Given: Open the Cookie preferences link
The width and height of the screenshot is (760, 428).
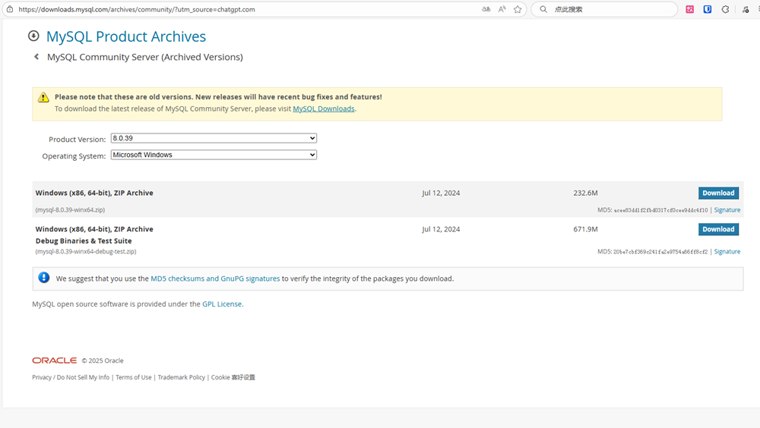Looking at the screenshot, I should click(233, 377).
